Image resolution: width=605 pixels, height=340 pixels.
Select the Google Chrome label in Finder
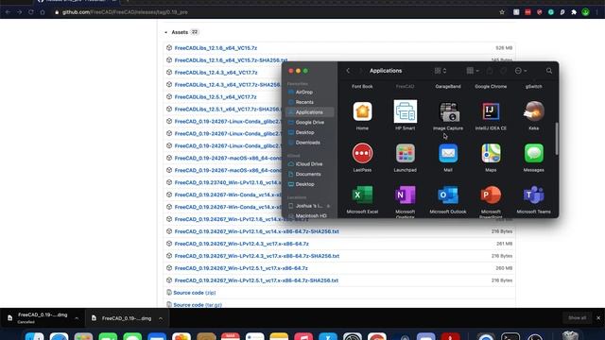491,87
